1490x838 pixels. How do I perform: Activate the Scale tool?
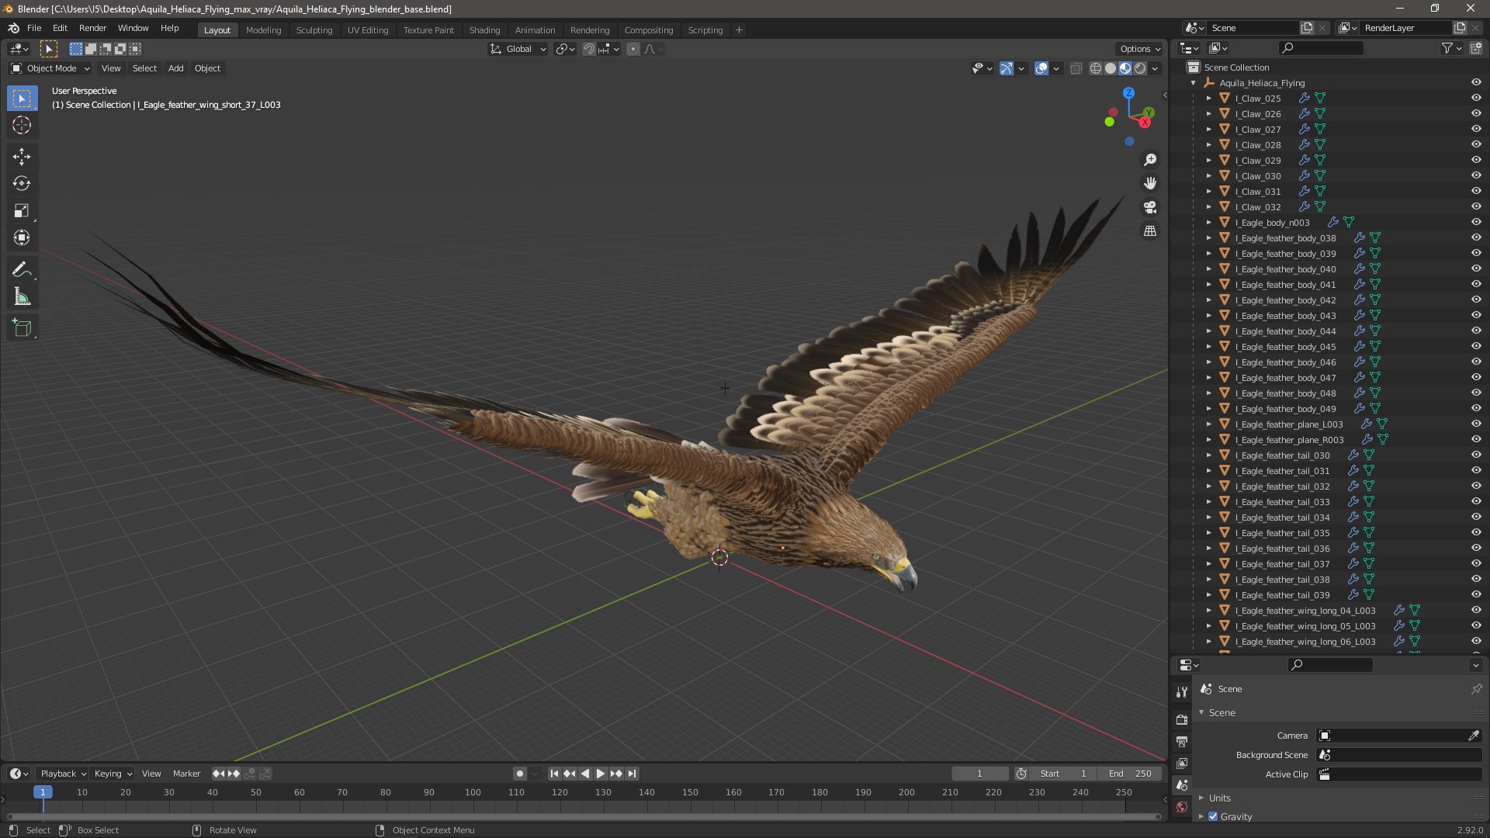[x=22, y=211]
